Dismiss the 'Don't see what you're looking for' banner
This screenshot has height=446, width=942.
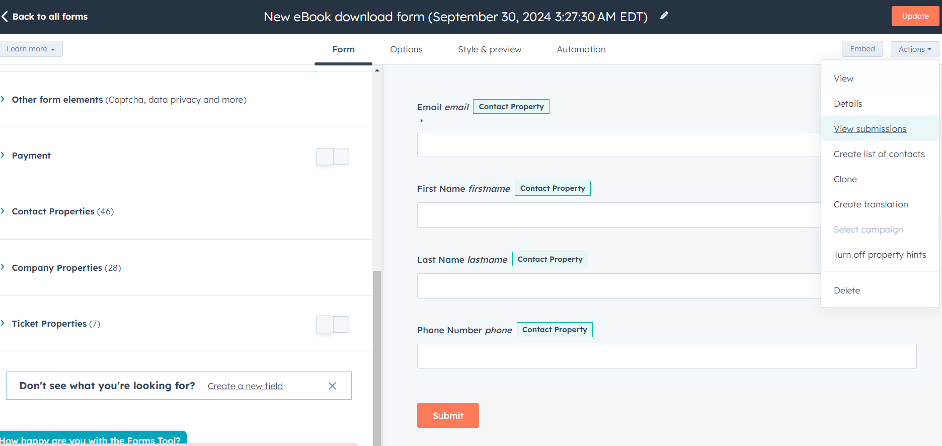coord(332,386)
